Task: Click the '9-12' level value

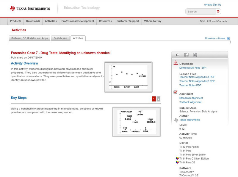Action: tap(182, 129)
